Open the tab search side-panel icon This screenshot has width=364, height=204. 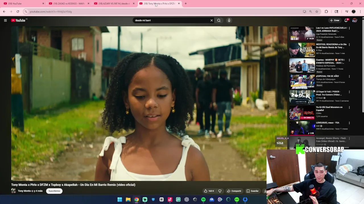pos(336,12)
